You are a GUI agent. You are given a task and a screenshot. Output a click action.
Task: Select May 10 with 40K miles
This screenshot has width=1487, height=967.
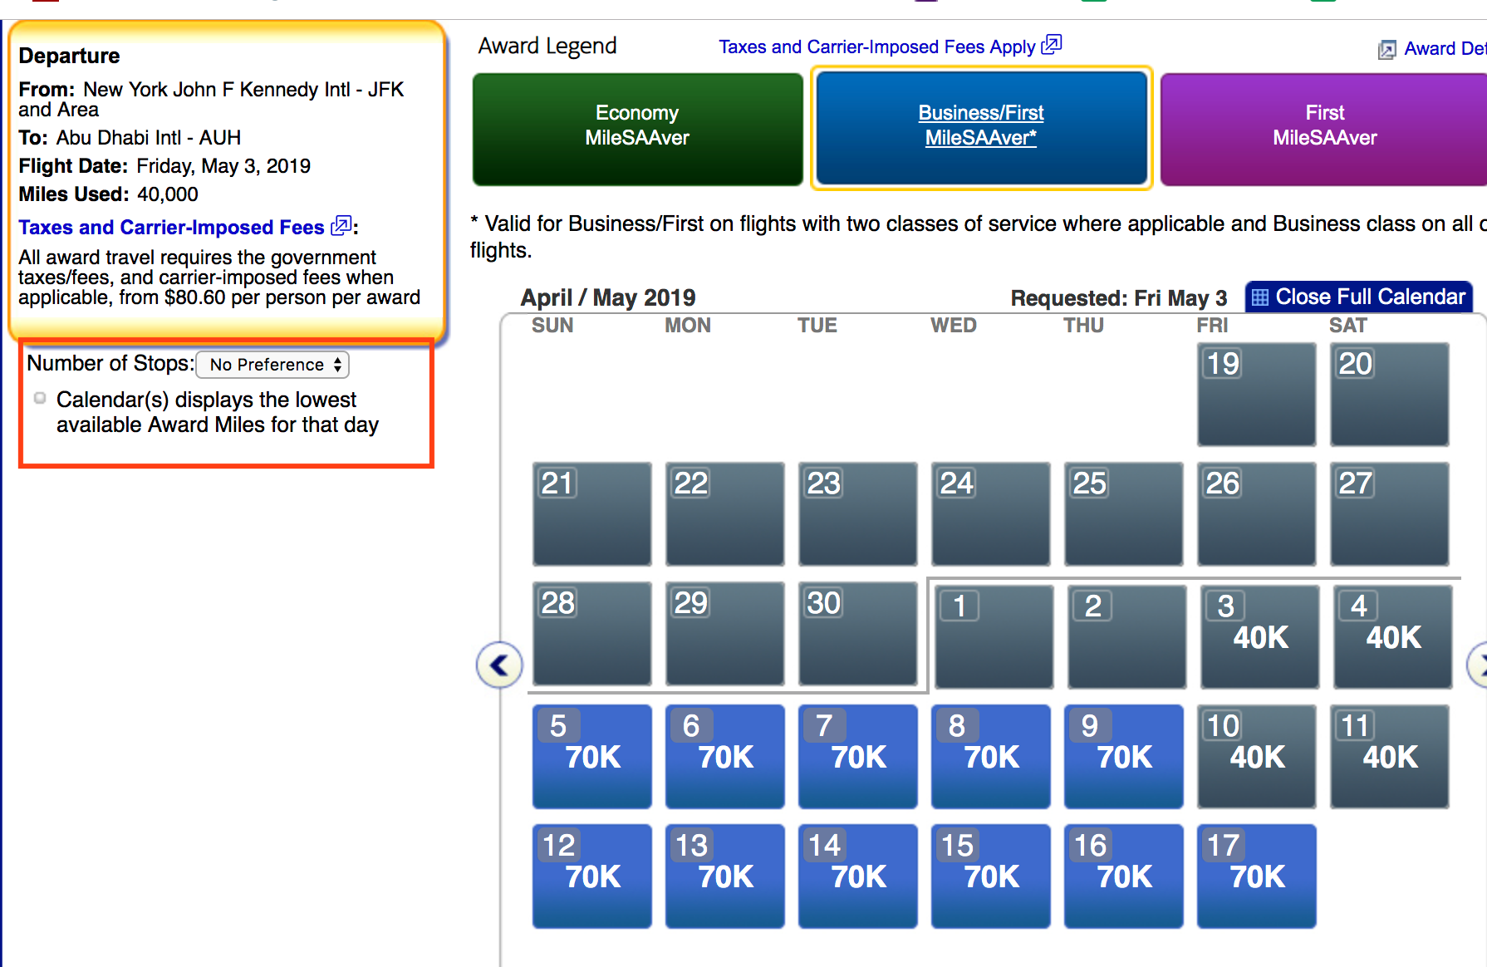tap(1257, 757)
